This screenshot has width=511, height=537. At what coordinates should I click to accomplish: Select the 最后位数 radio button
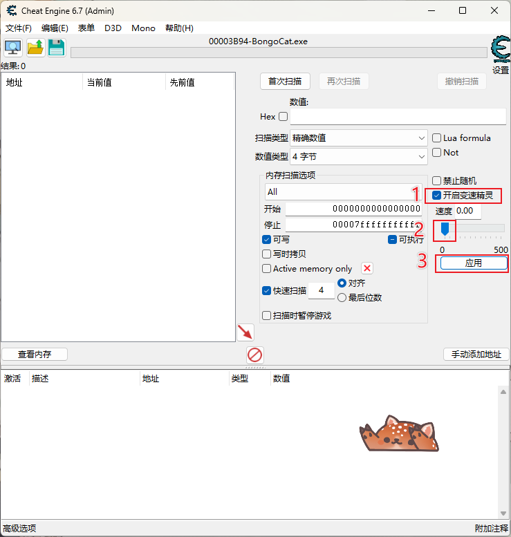[342, 298]
